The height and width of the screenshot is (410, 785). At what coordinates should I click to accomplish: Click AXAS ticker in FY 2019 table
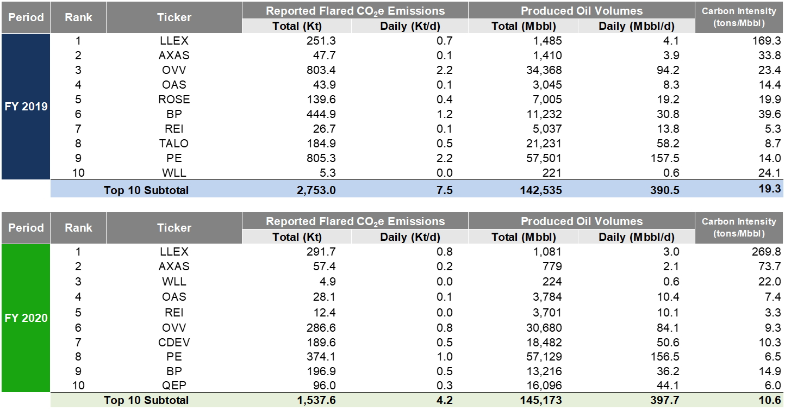pos(174,55)
